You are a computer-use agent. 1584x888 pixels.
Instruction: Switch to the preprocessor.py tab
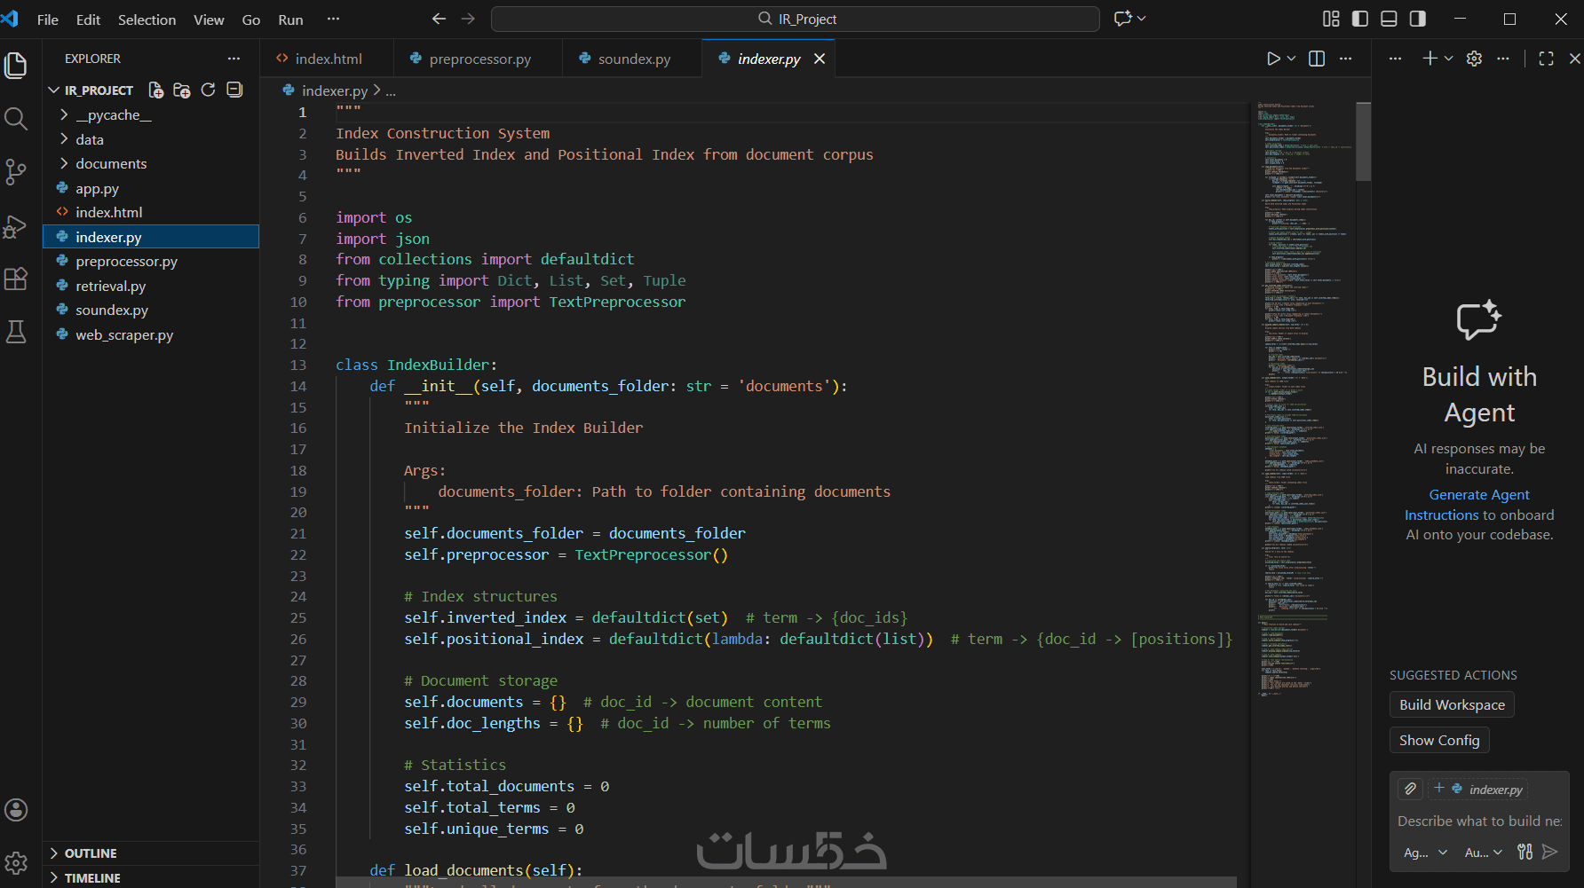[478, 59]
